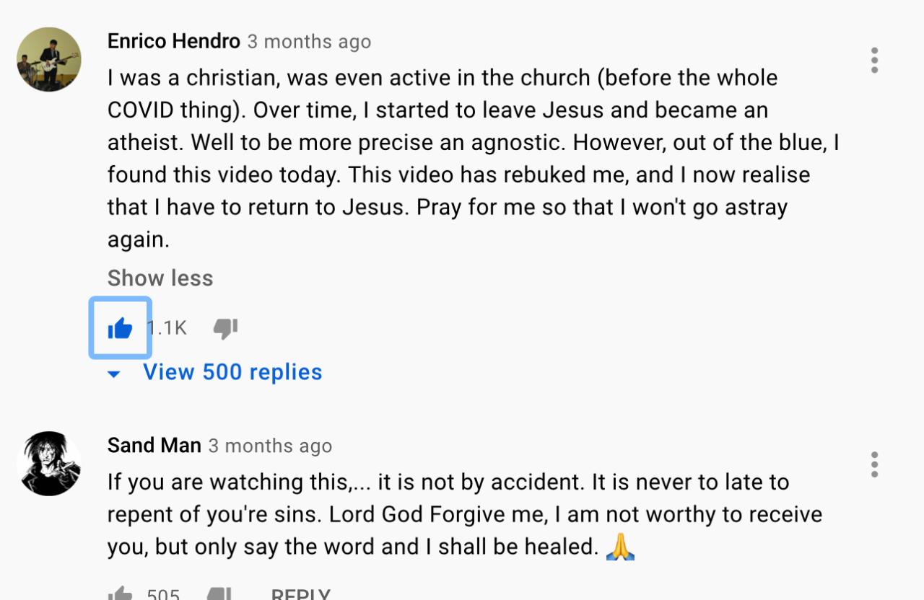
Task: Open three-dot menu on Sand Man's comment
Action: [874, 464]
